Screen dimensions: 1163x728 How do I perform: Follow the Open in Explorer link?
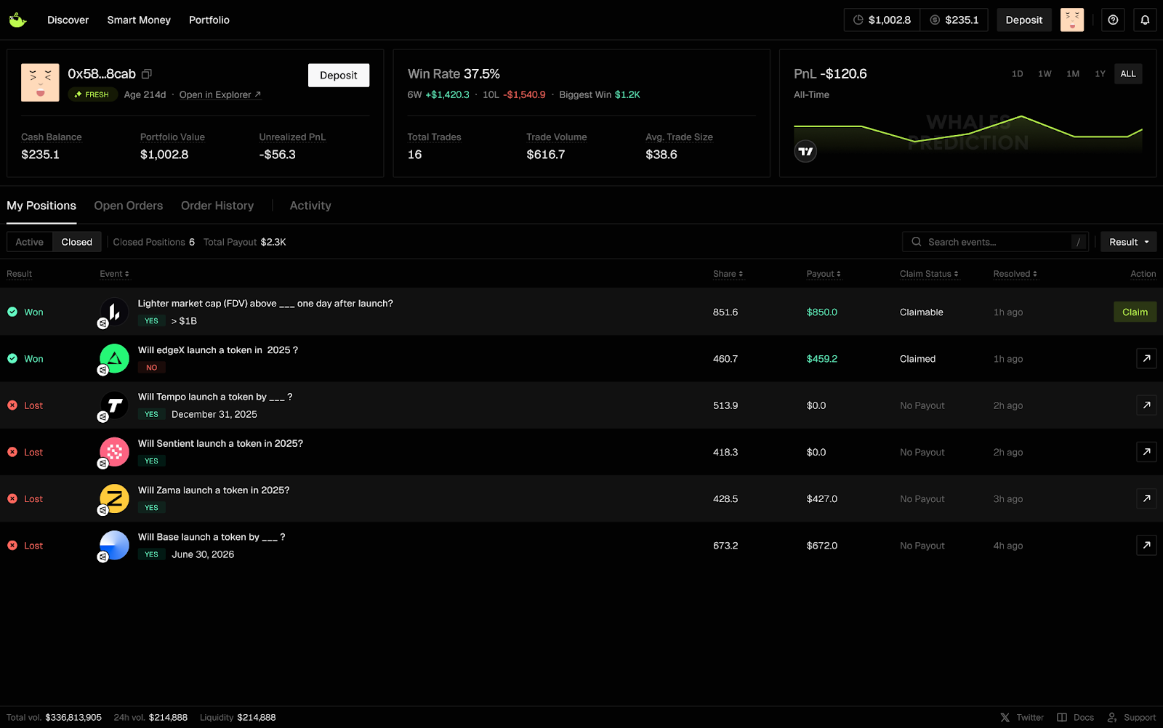[x=220, y=95]
